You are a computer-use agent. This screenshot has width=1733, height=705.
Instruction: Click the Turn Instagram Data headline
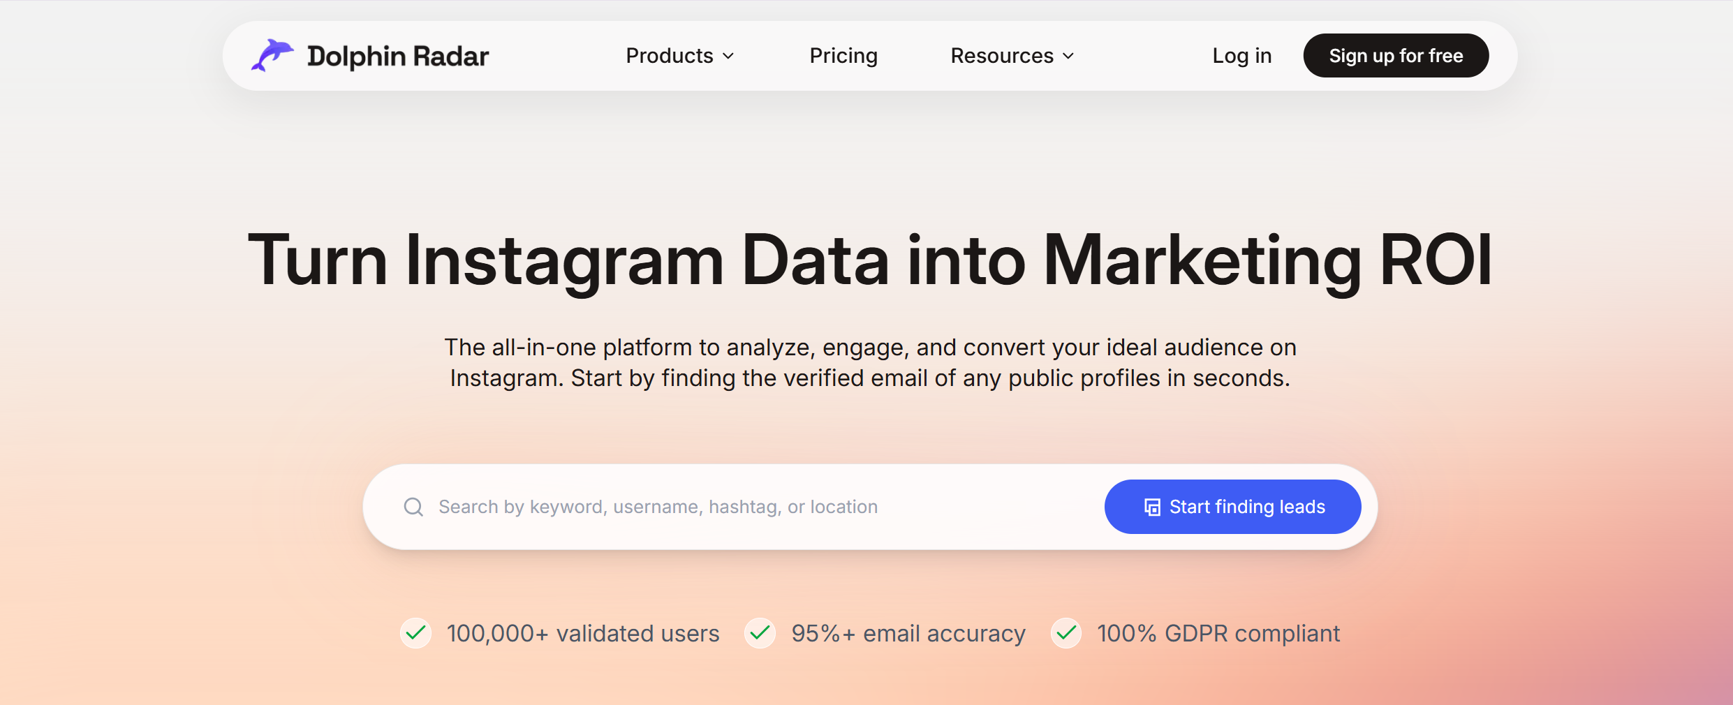(869, 260)
